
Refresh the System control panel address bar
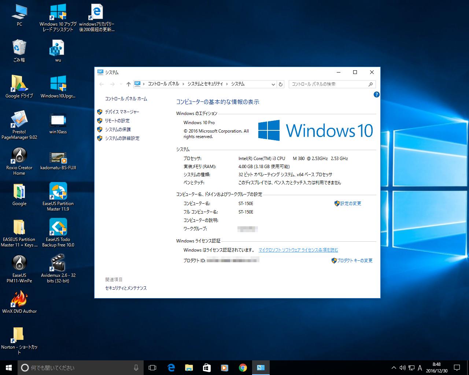(x=281, y=84)
